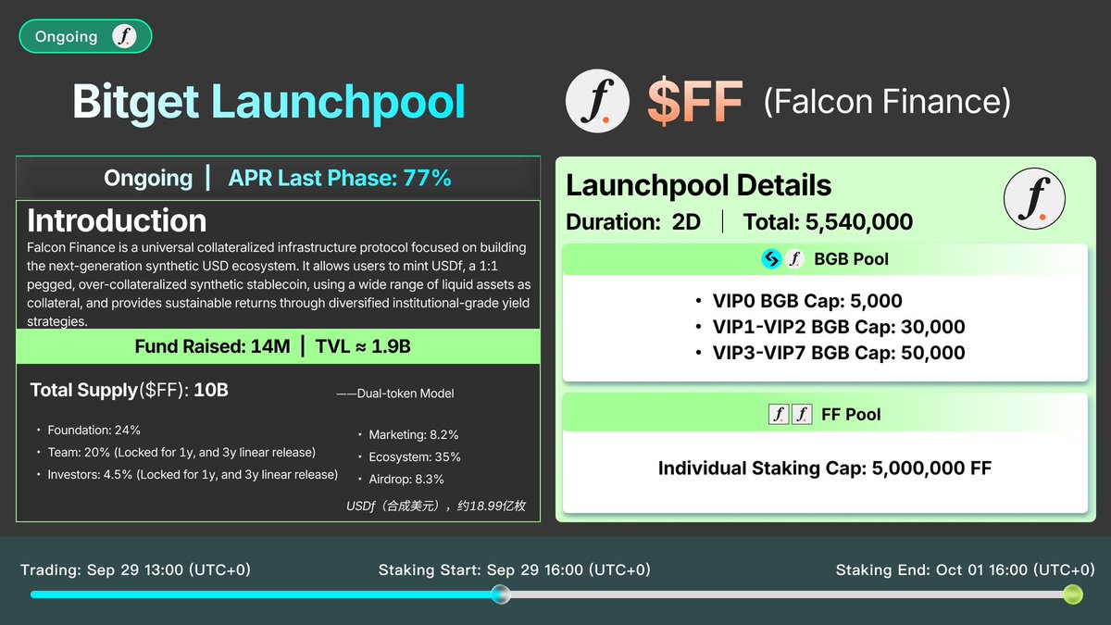
Task: Click the Falcon Finance introduction paragraph
Action: pyautogui.click(x=278, y=284)
